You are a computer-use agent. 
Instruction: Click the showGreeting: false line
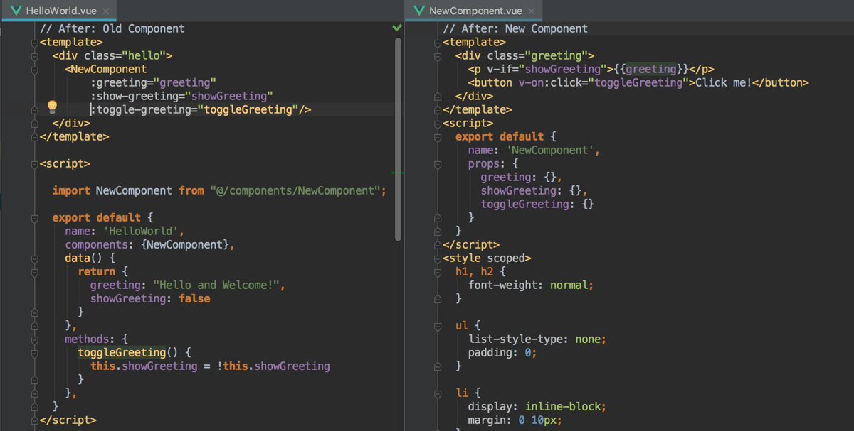tap(150, 299)
